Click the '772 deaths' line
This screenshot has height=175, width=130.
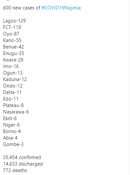(x=15, y=170)
